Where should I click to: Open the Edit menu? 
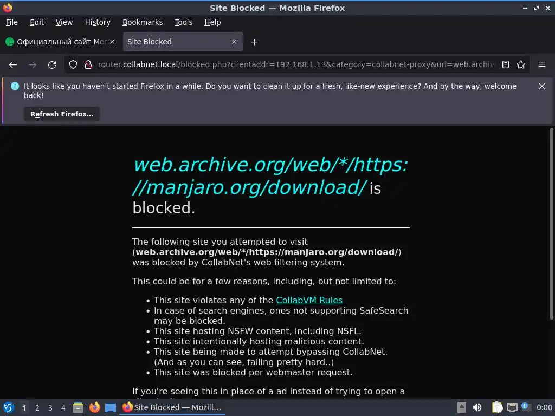(37, 22)
